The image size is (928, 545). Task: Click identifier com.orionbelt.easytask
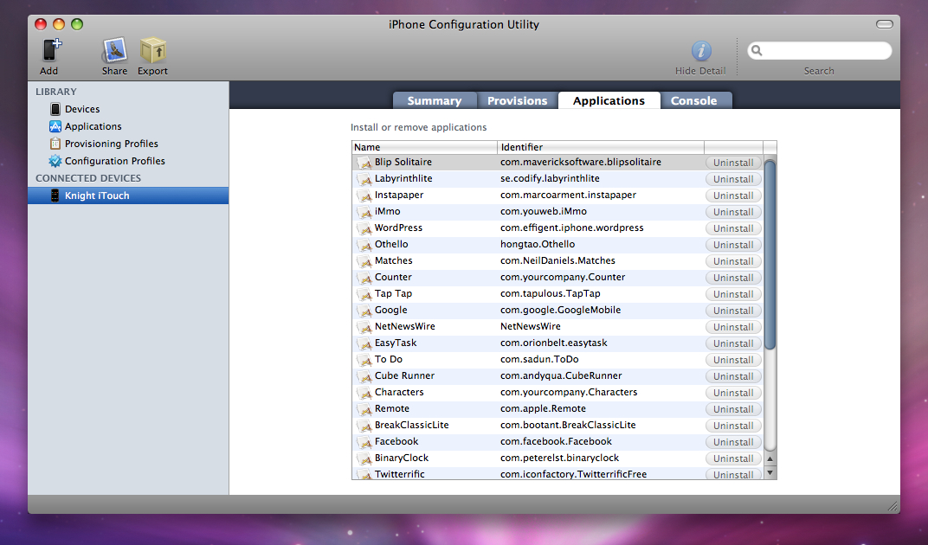tap(553, 343)
